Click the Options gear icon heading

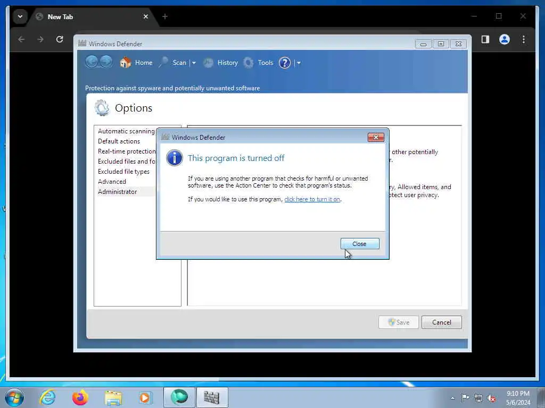pyautogui.click(x=102, y=108)
